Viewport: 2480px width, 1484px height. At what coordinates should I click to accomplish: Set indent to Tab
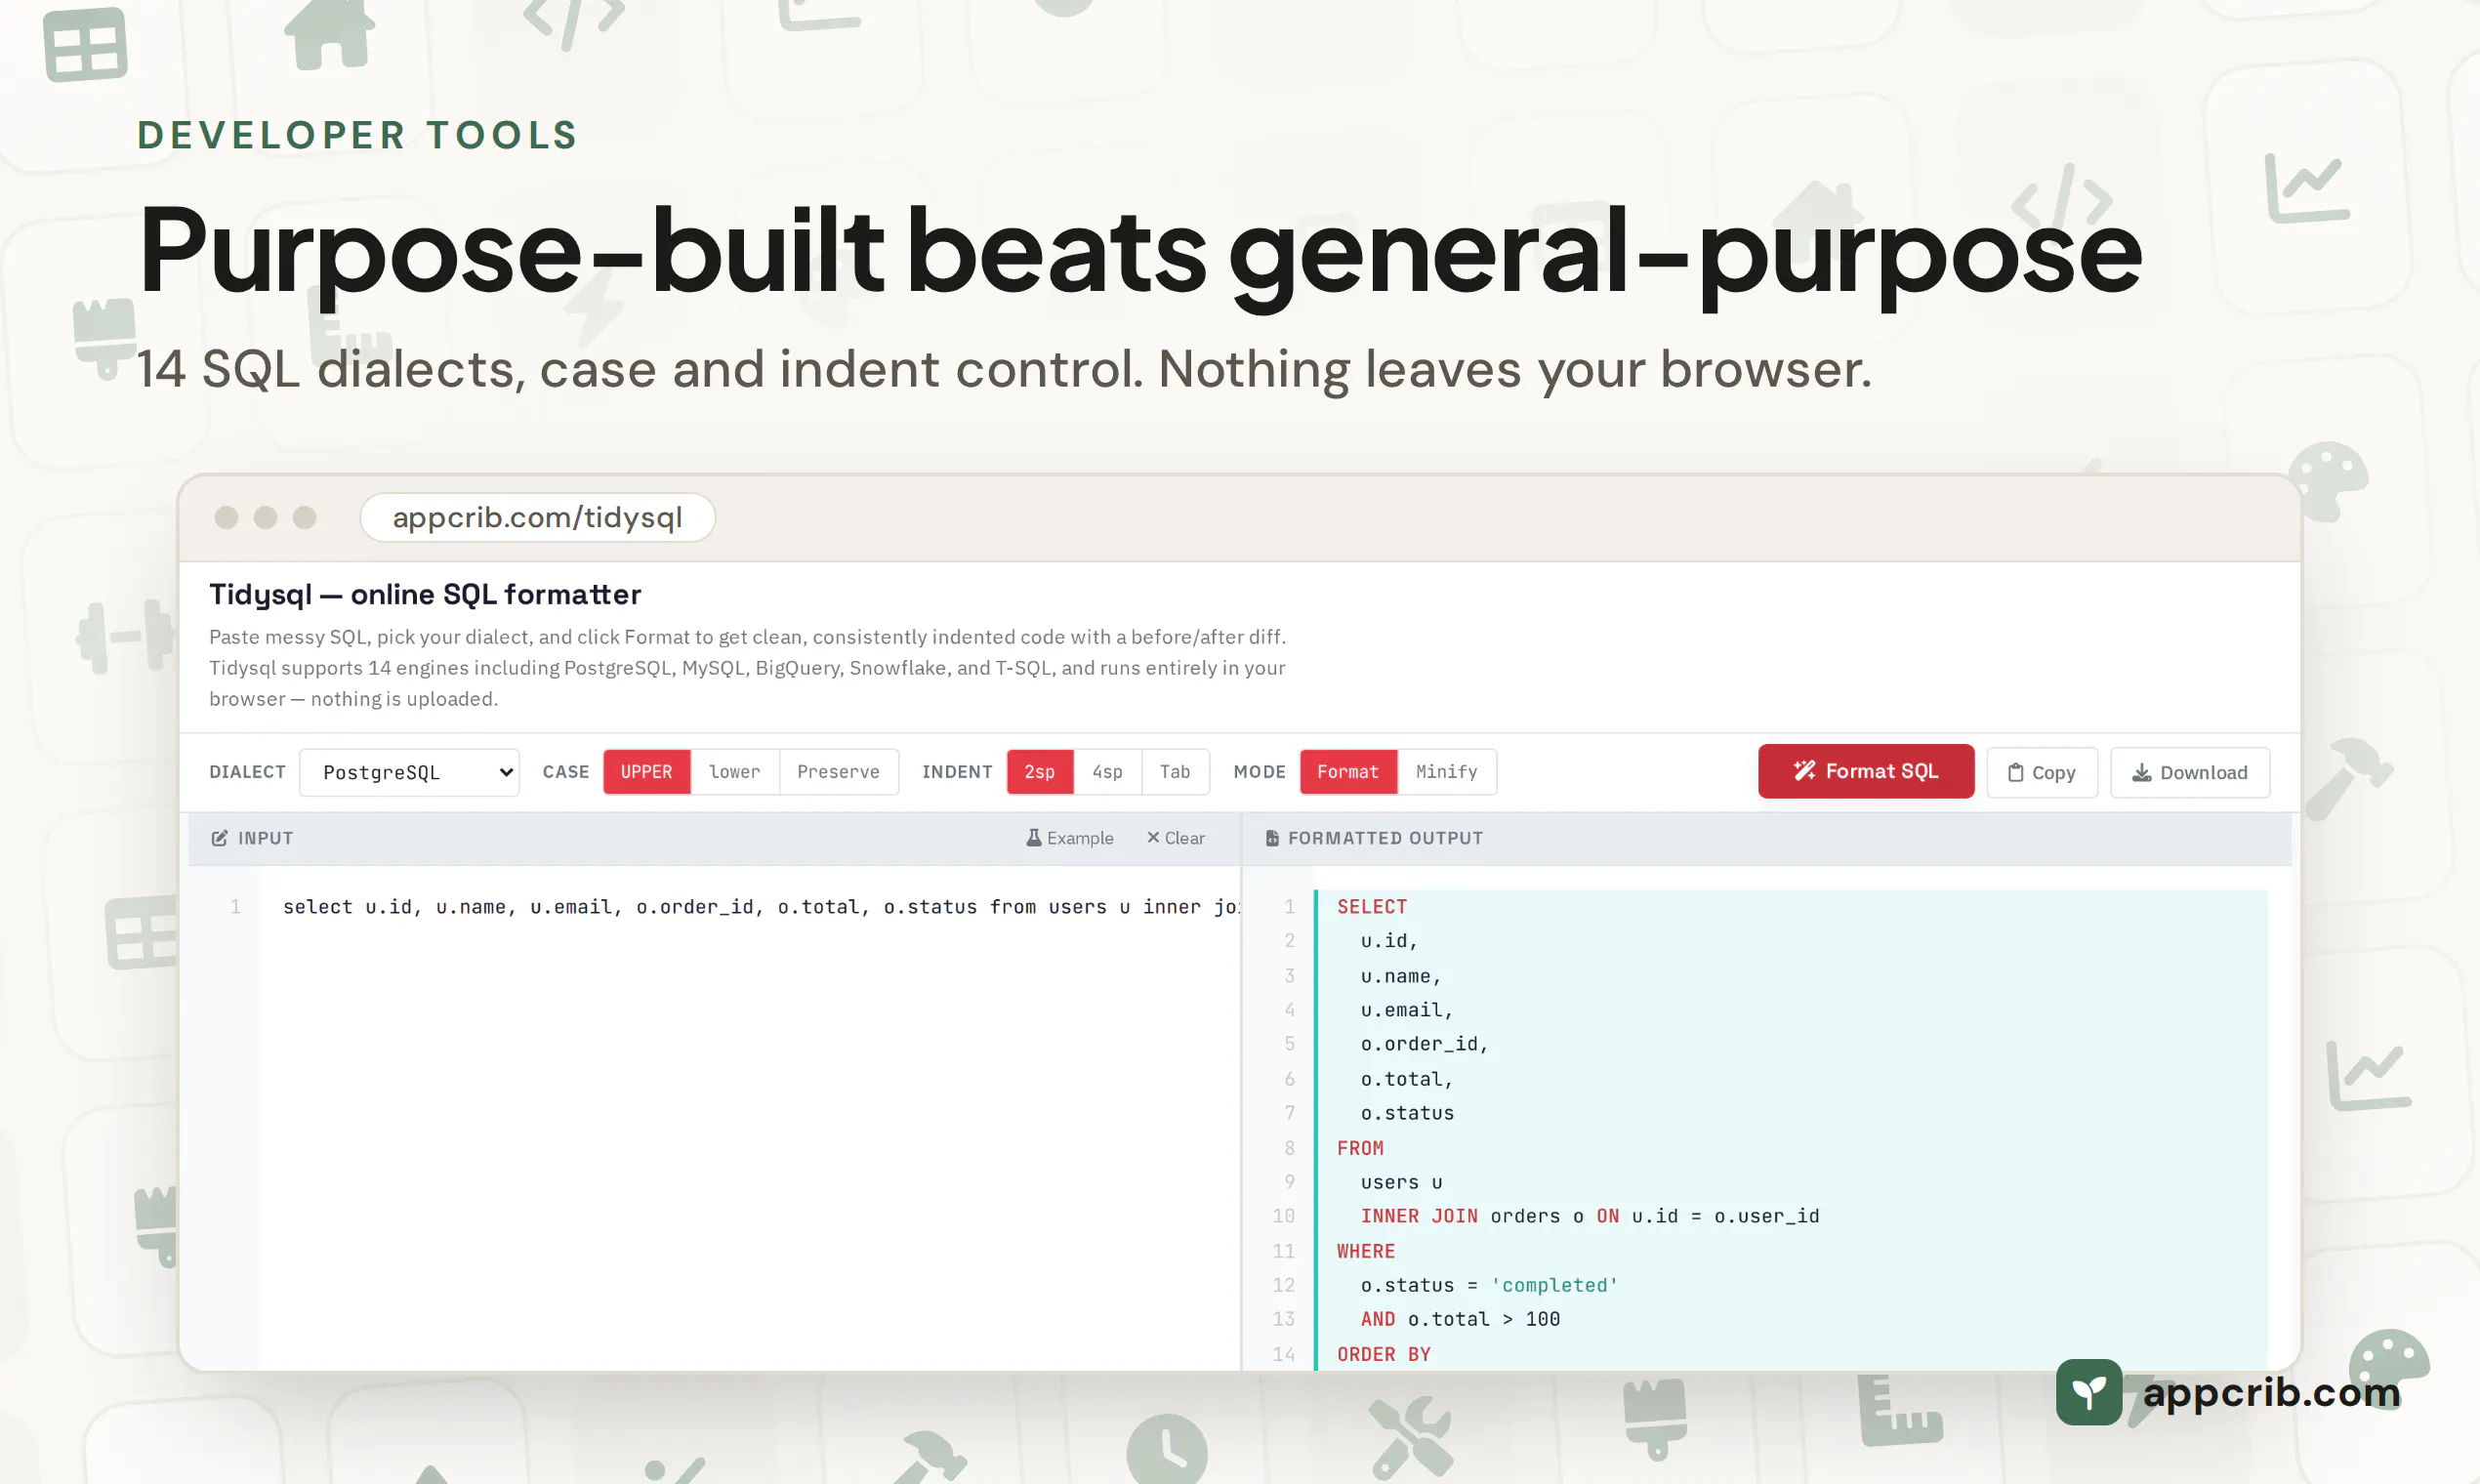1175,772
